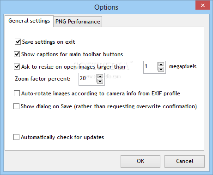Decrease megapixels value with down arrow
This screenshot has width=213, height=175.
(161, 70)
